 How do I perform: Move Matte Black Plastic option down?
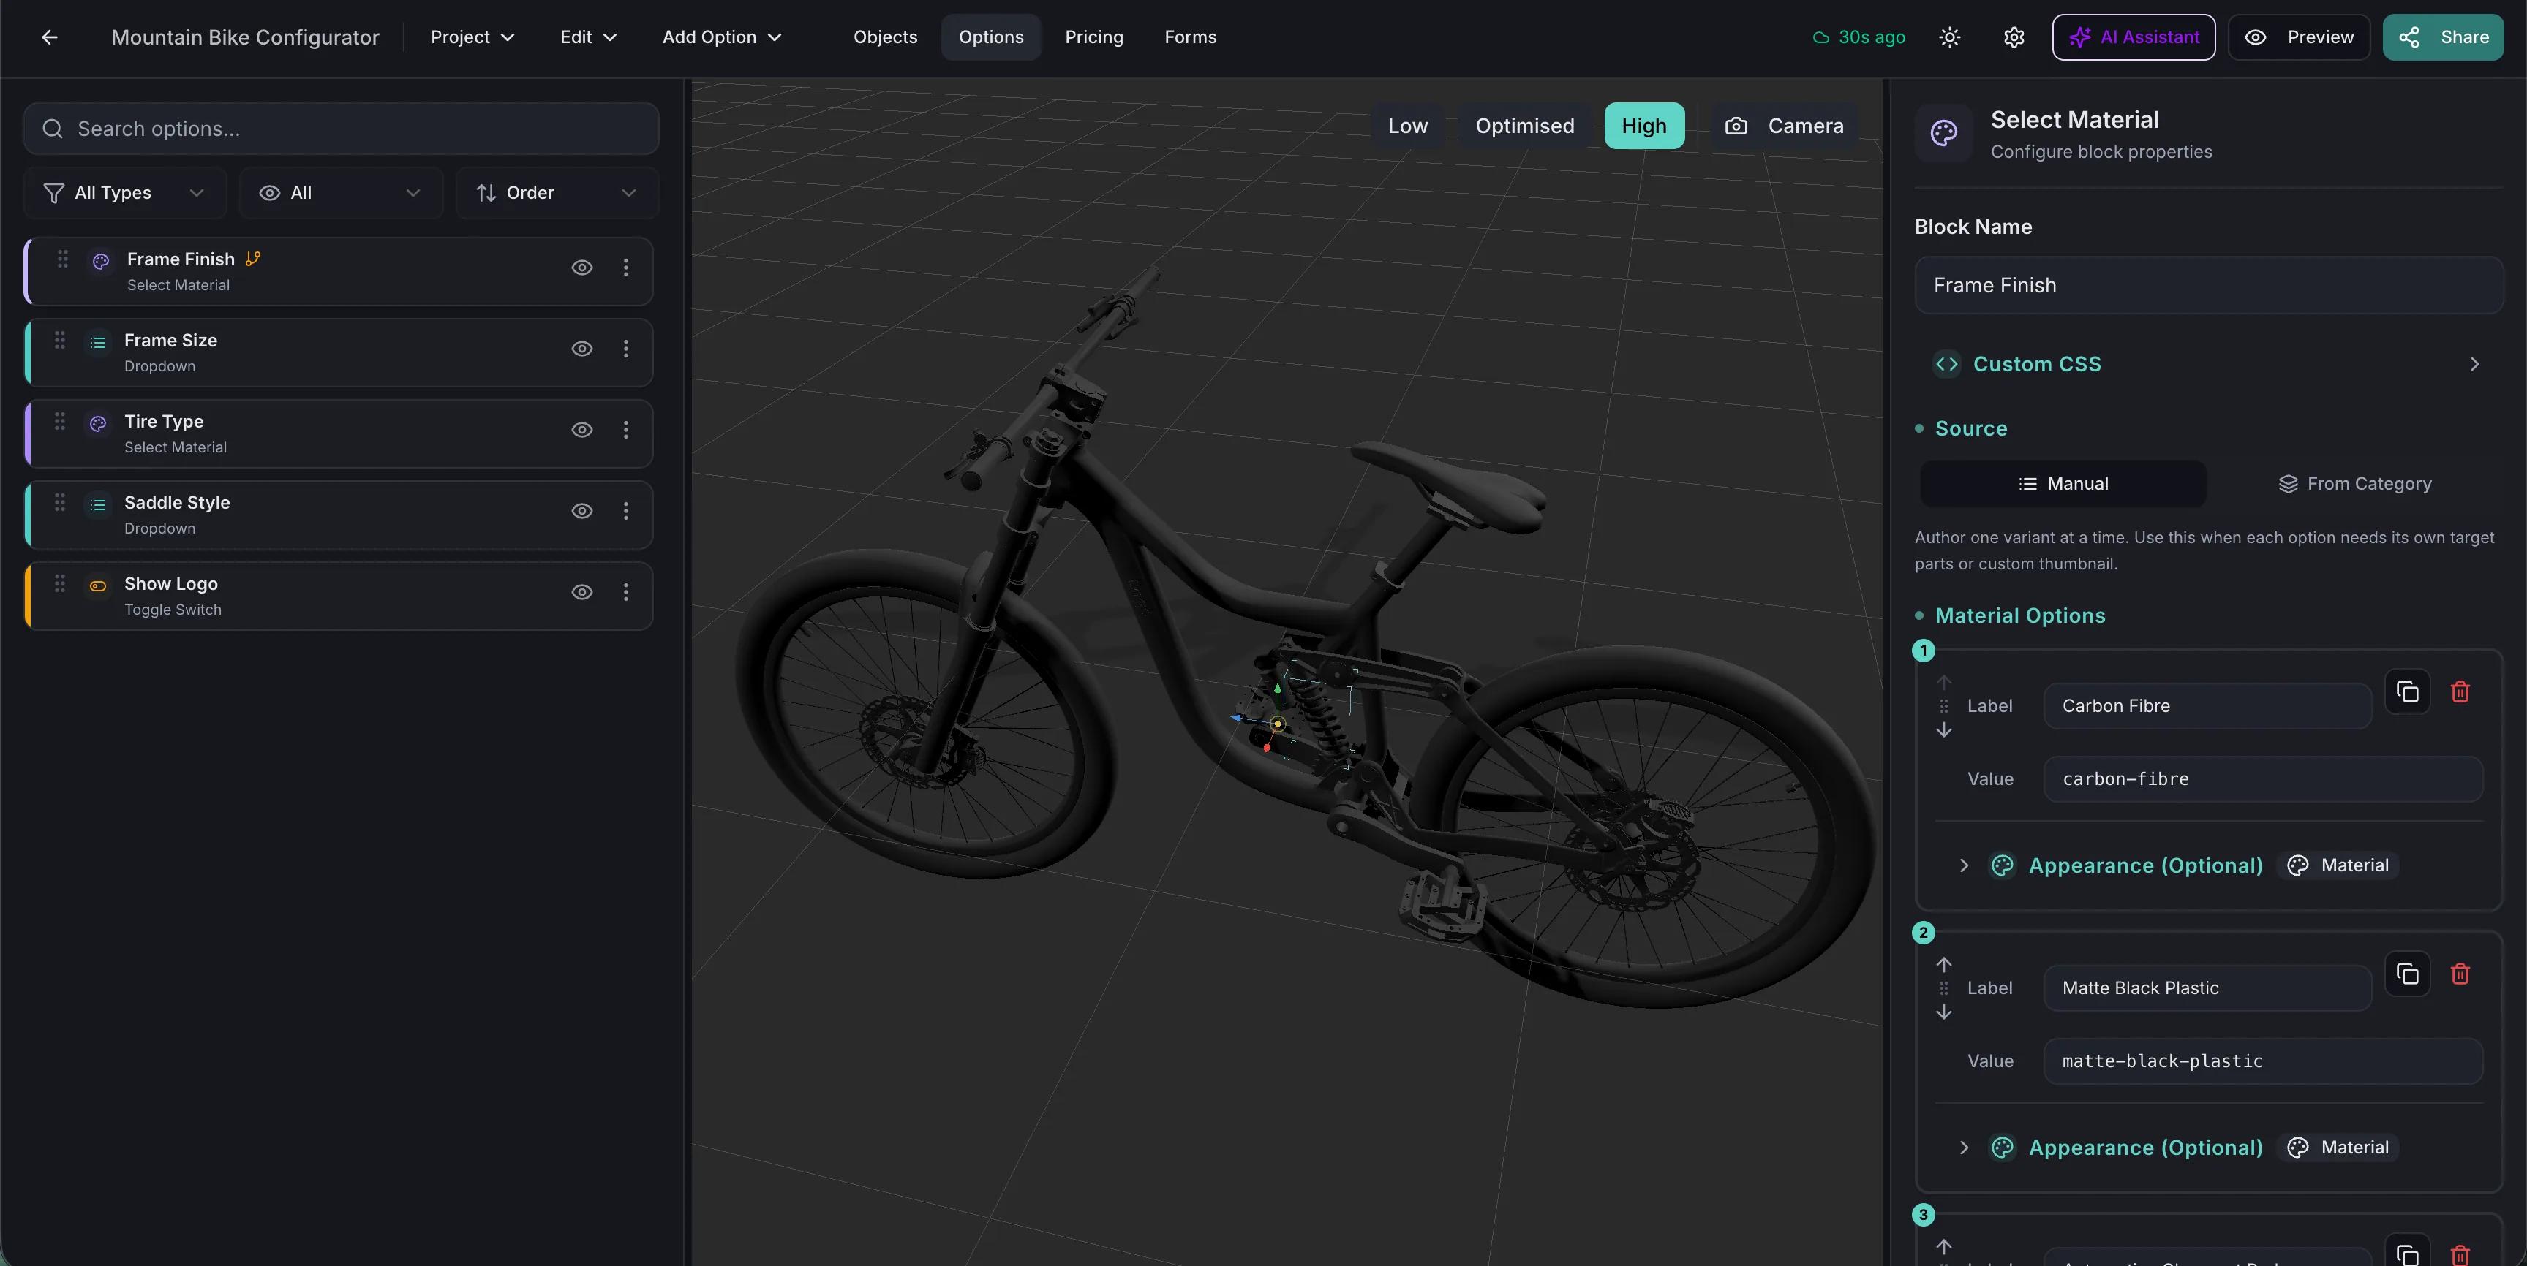(1943, 1013)
